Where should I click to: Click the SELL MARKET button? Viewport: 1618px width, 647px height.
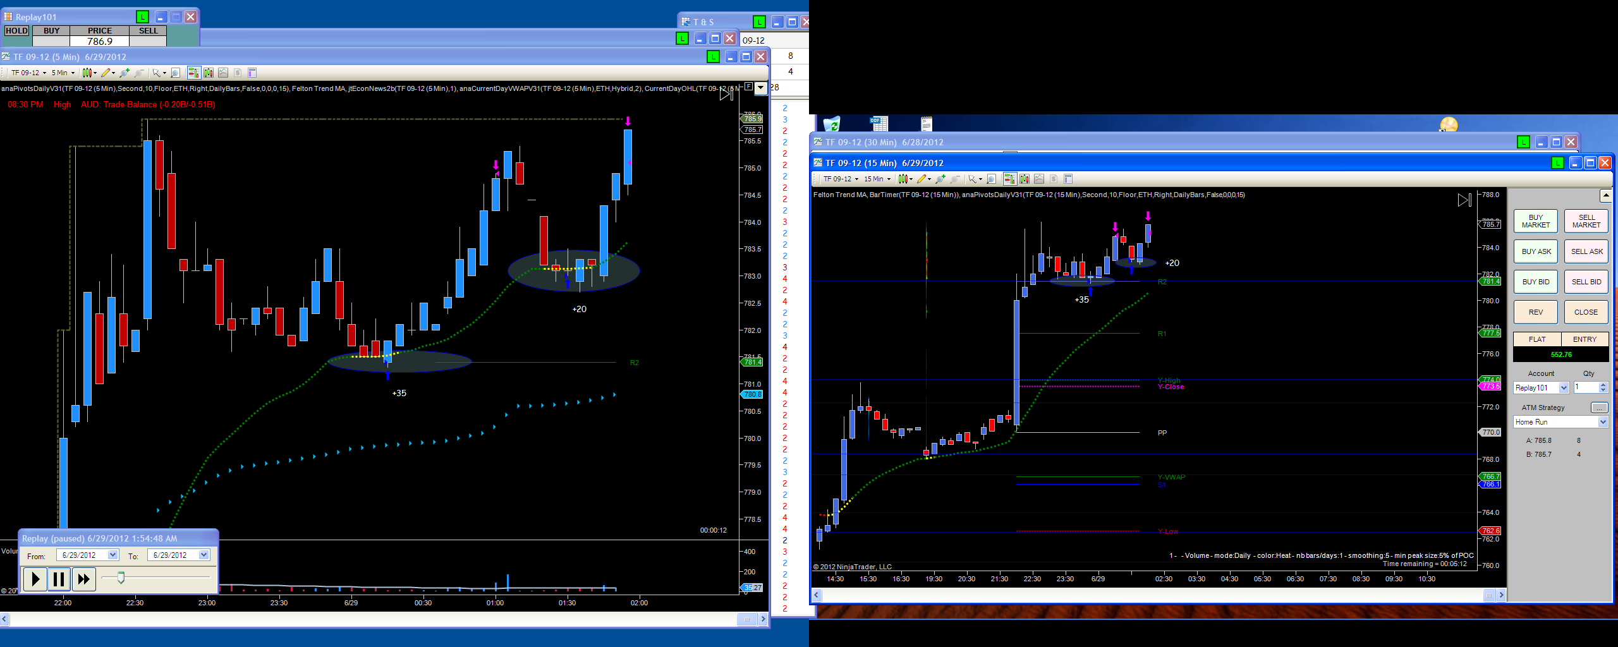tap(1586, 221)
